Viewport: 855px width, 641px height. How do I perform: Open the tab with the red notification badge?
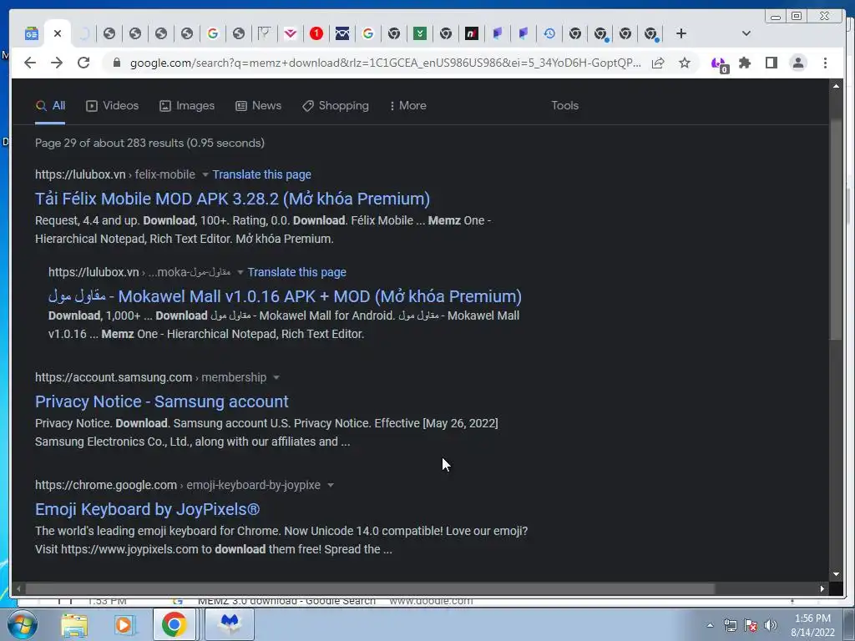tap(316, 33)
